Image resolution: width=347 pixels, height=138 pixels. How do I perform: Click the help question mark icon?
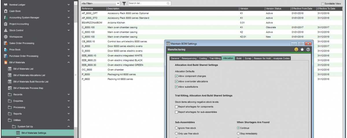click(308, 49)
